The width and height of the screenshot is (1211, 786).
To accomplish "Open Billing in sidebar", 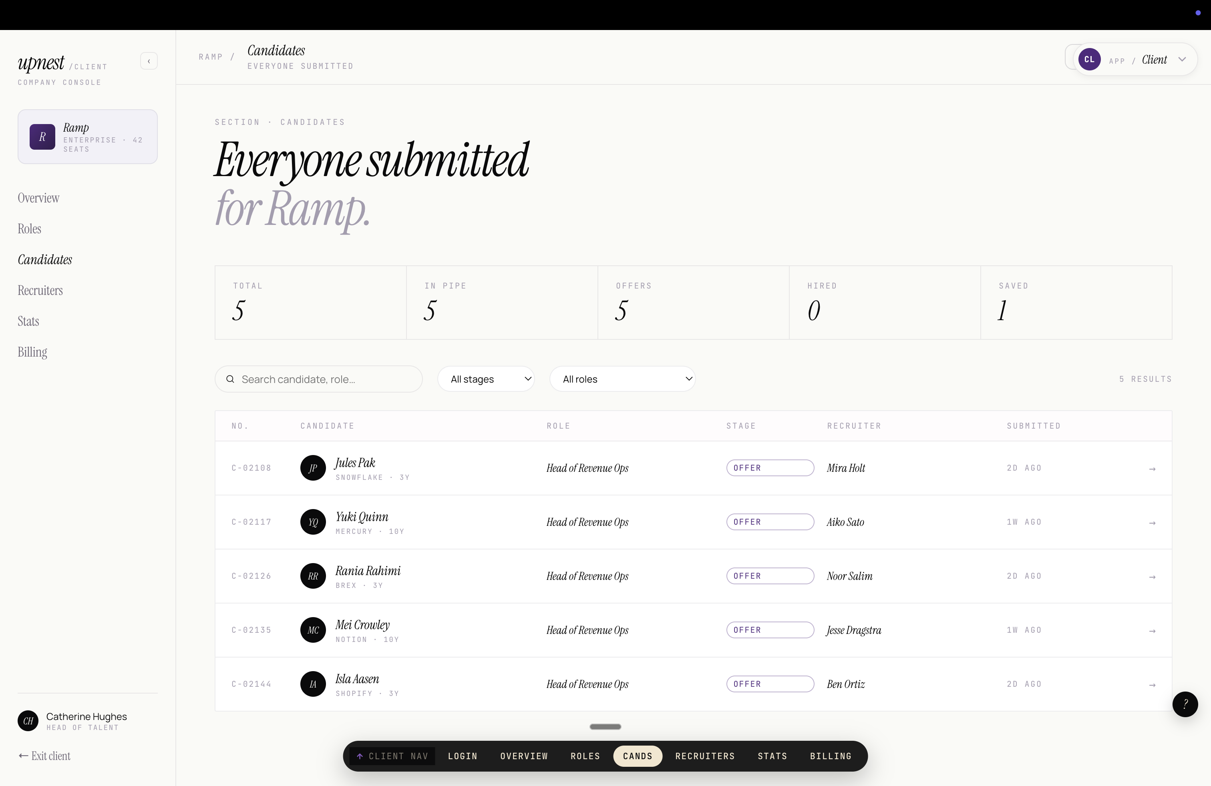I will coord(32,352).
